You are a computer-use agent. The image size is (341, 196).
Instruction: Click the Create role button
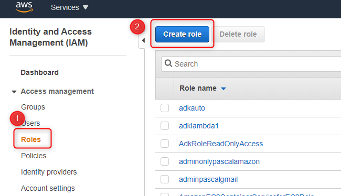click(182, 35)
